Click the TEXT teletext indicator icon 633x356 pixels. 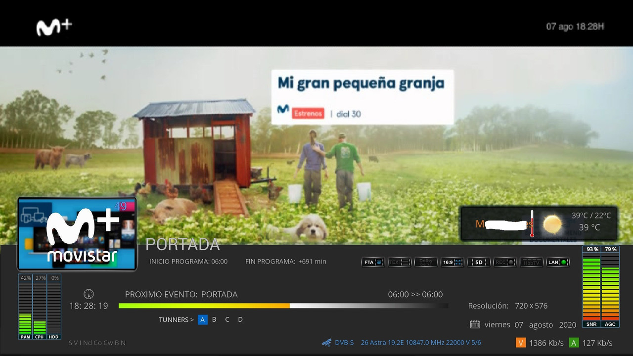399,262
